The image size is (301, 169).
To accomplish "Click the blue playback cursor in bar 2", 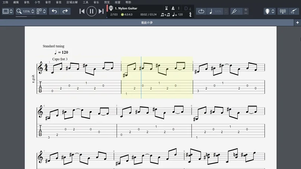I will (x=141, y=78).
